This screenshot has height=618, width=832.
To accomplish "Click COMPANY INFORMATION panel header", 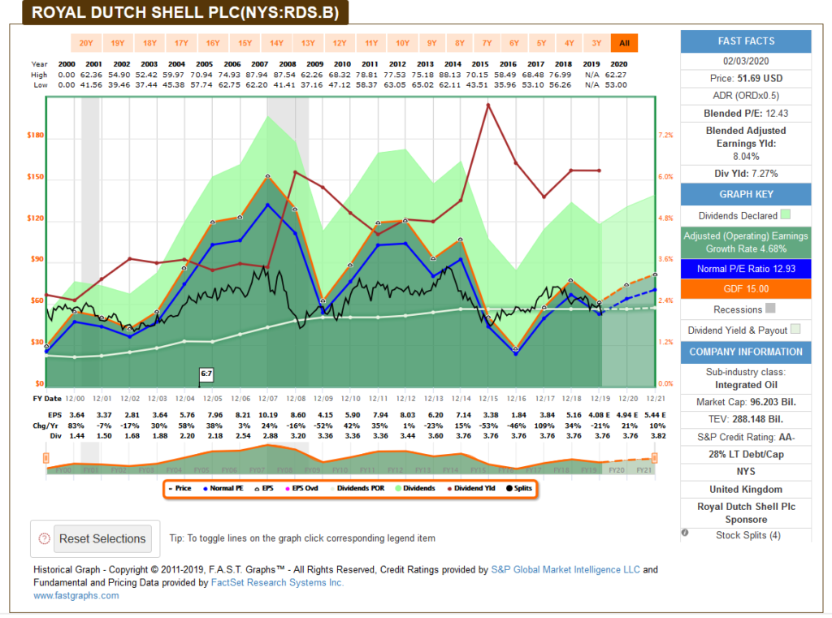I will pyautogui.click(x=746, y=352).
